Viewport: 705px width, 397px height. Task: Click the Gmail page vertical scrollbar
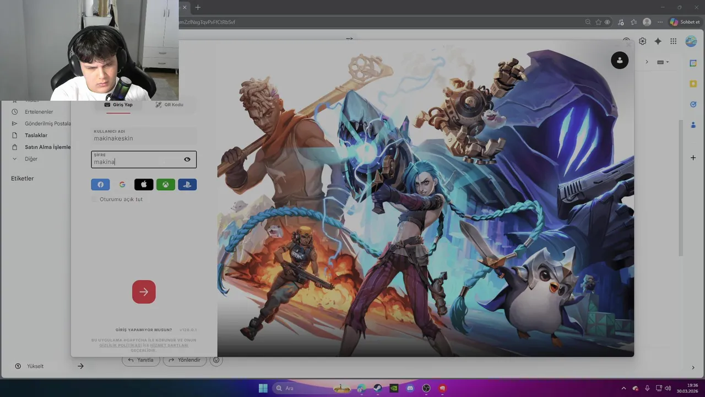point(680,187)
